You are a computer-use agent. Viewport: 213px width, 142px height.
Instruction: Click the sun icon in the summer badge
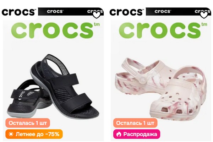(x=11, y=134)
